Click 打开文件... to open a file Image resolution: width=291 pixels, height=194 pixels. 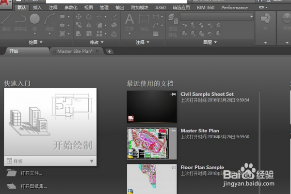[24, 173]
